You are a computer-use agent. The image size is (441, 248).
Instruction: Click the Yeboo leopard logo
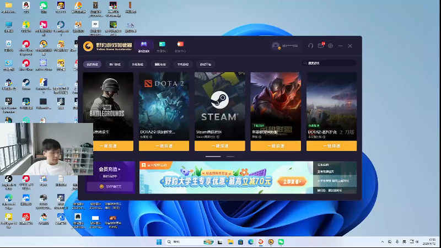click(x=88, y=46)
